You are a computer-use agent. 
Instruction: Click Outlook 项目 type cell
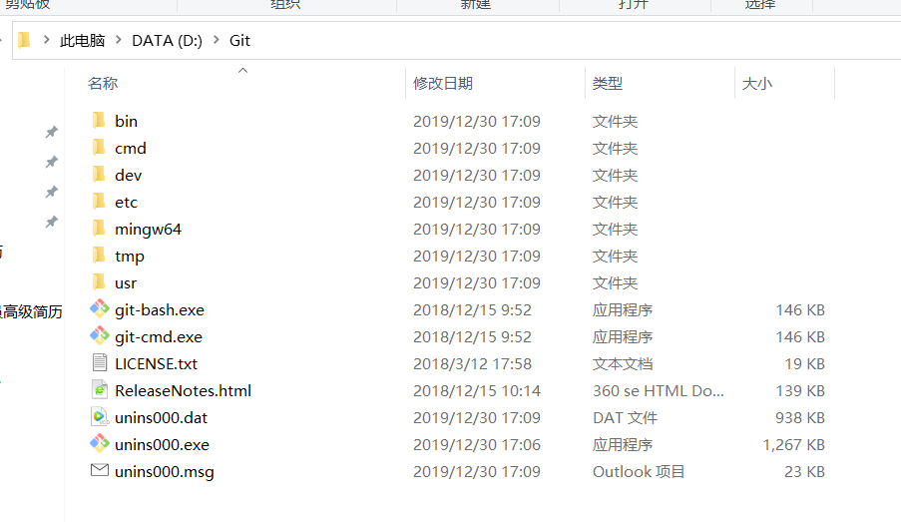pyautogui.click(x=639, y=472)
